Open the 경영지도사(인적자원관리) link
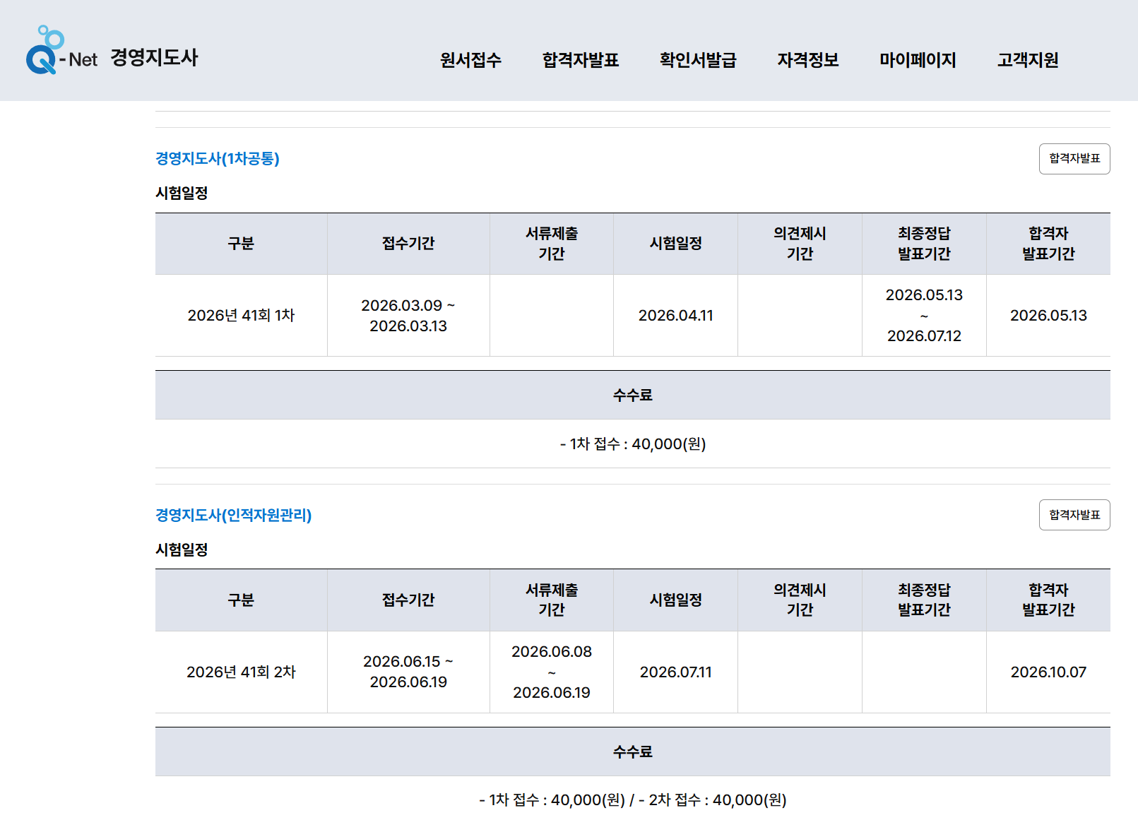 click(x=235, y=515)
